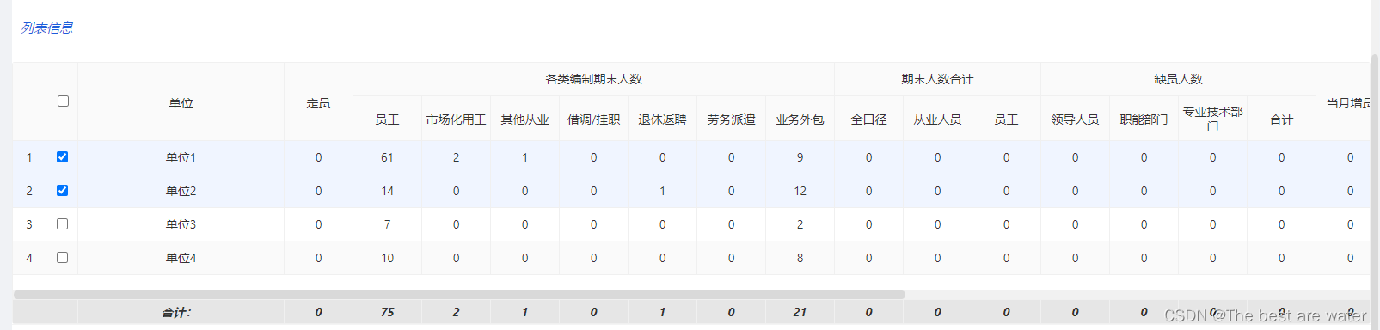Click the 其他从业 column header
Viewport: 1380px width, 330px height.
524,119
